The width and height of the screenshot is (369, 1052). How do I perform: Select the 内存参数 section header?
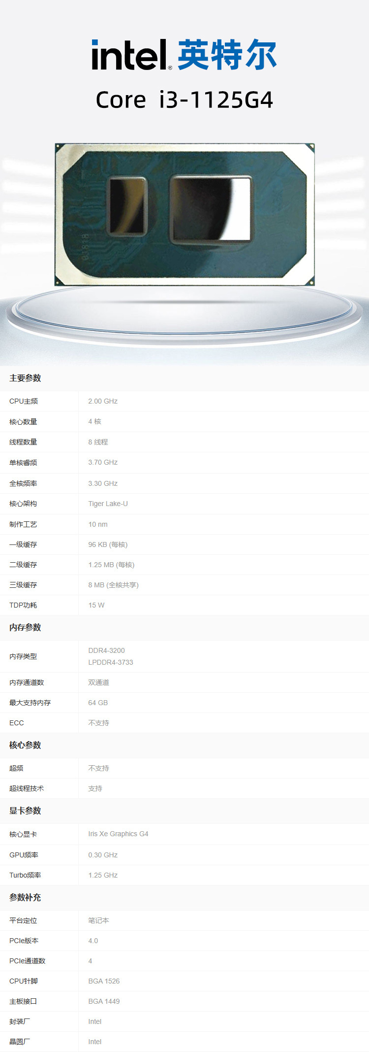(x=25, y=627)
